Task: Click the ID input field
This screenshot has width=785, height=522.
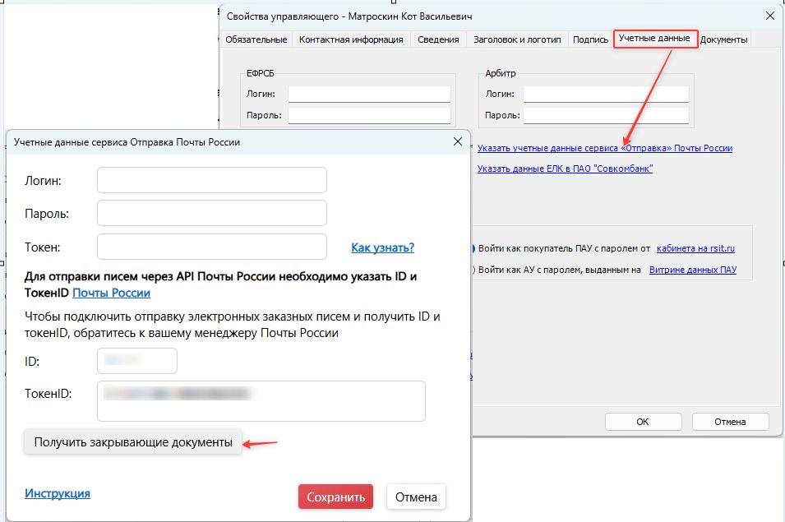Action: coord(137,361)
